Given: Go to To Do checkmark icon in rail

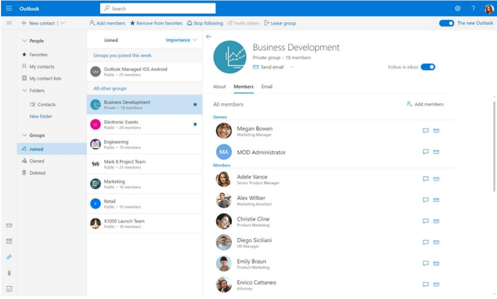Looking at the screenshot, I should tap(9, 289).
